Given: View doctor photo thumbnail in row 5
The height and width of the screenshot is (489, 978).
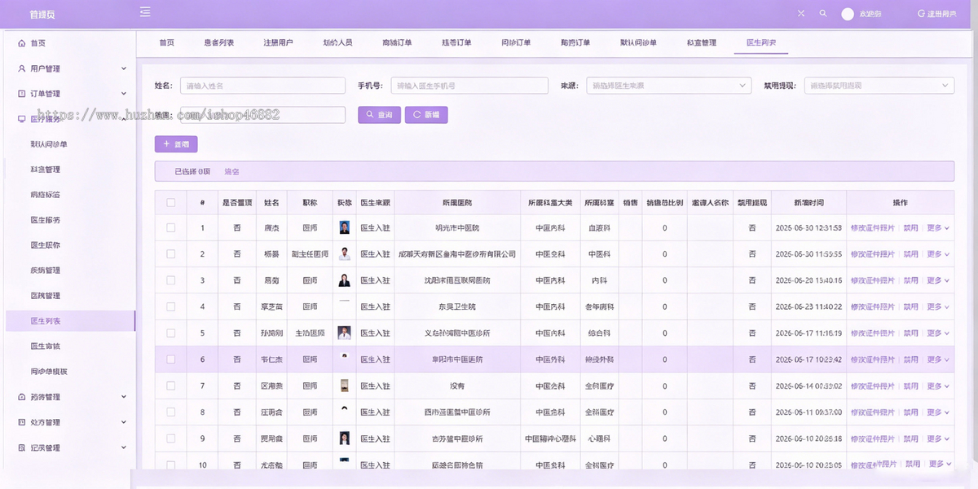Looking at the screenshot, I should point(345,333).
